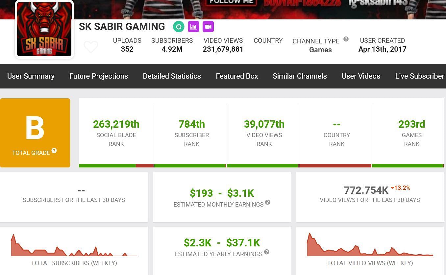This screenshot has width=446, height=275.
Task: Click the 13.2% decrease indicator
Action: pos(400,188)
